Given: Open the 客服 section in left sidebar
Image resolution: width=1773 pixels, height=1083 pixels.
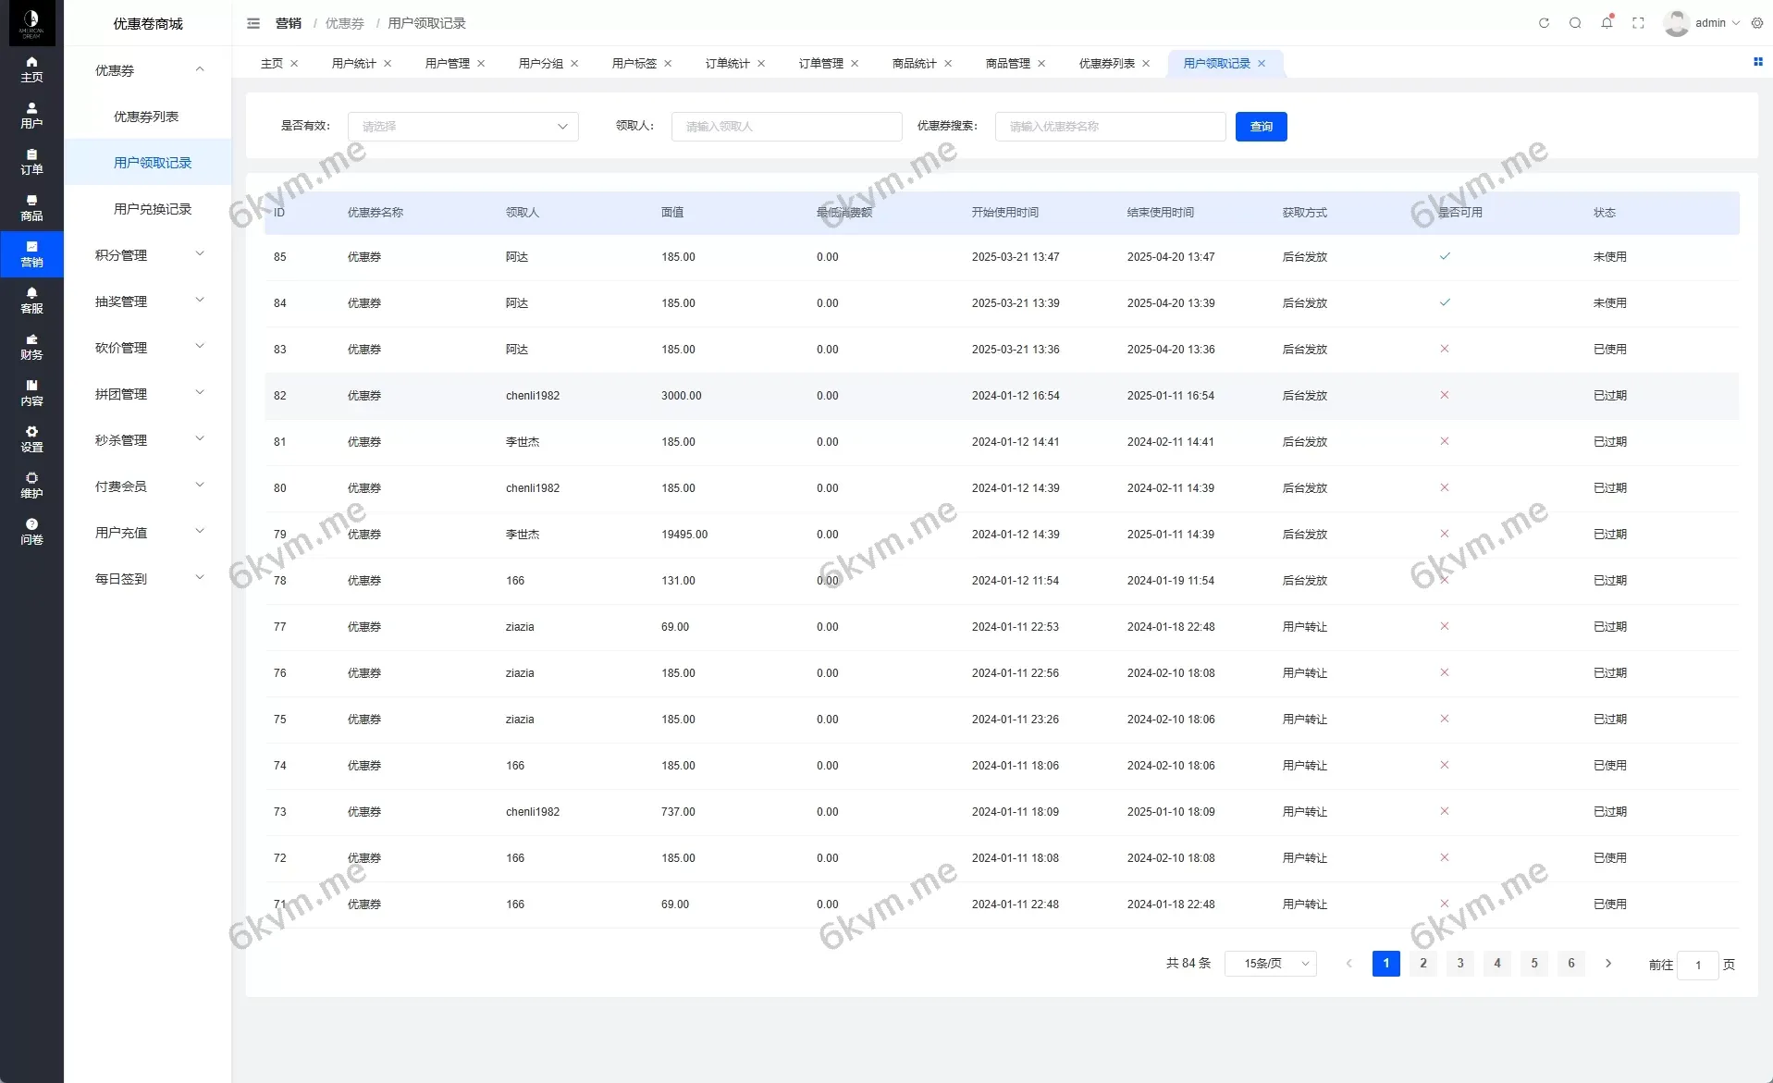Looking at the screenshot, I should click(x=31, y=301).
